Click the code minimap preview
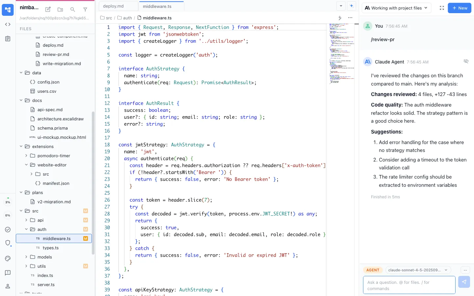The image size is (474, 296). coord(342,53)
